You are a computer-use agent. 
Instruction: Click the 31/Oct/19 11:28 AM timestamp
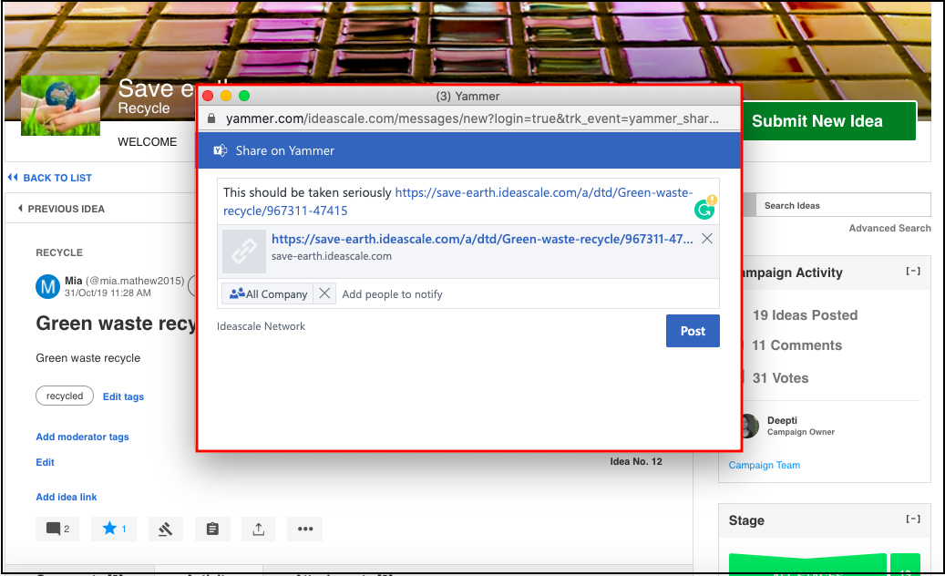tap(108, 293)
